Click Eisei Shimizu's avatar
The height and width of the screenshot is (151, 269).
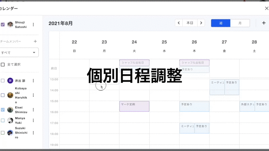coord(10,110)
